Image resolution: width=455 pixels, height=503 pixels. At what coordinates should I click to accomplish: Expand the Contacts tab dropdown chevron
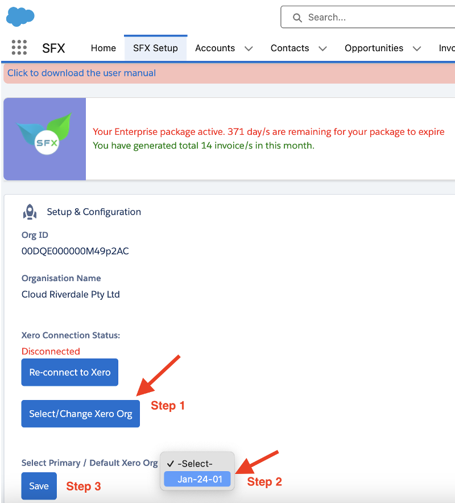point(322,49)
